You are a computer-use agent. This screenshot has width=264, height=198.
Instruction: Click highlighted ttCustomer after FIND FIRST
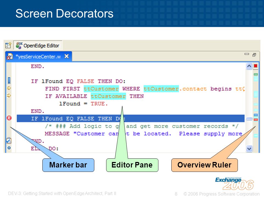101,89
